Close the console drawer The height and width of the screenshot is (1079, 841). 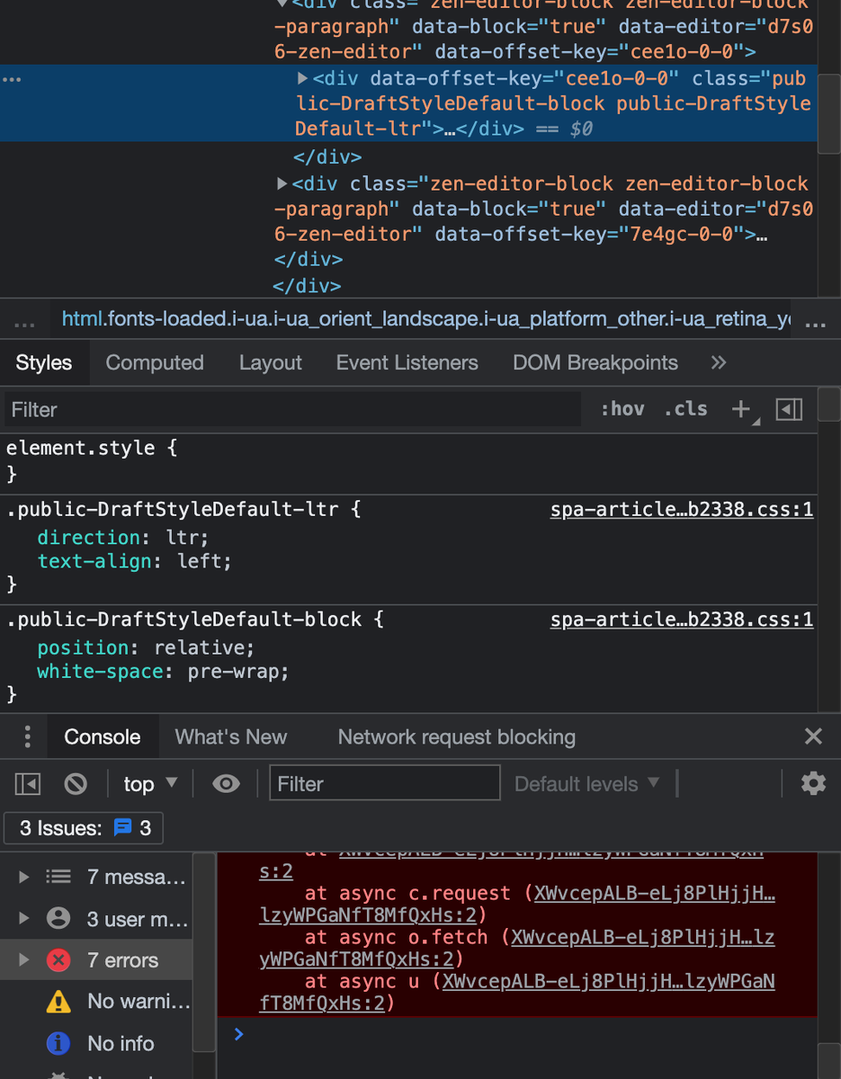813,736
